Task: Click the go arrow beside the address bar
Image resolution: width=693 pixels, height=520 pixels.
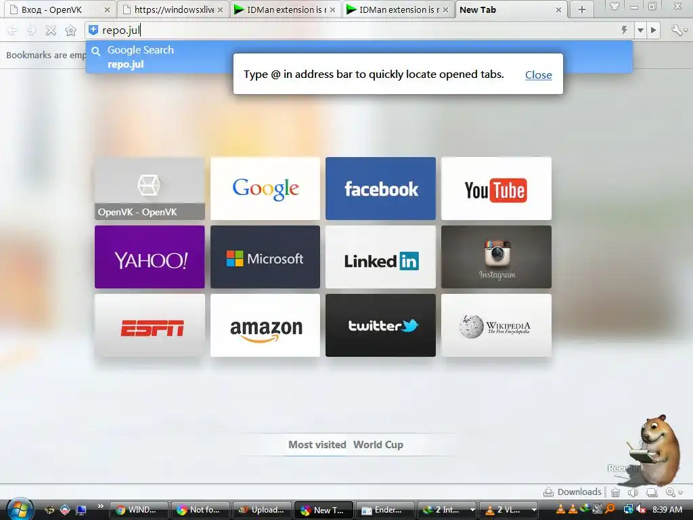Action: coord(653,30)
